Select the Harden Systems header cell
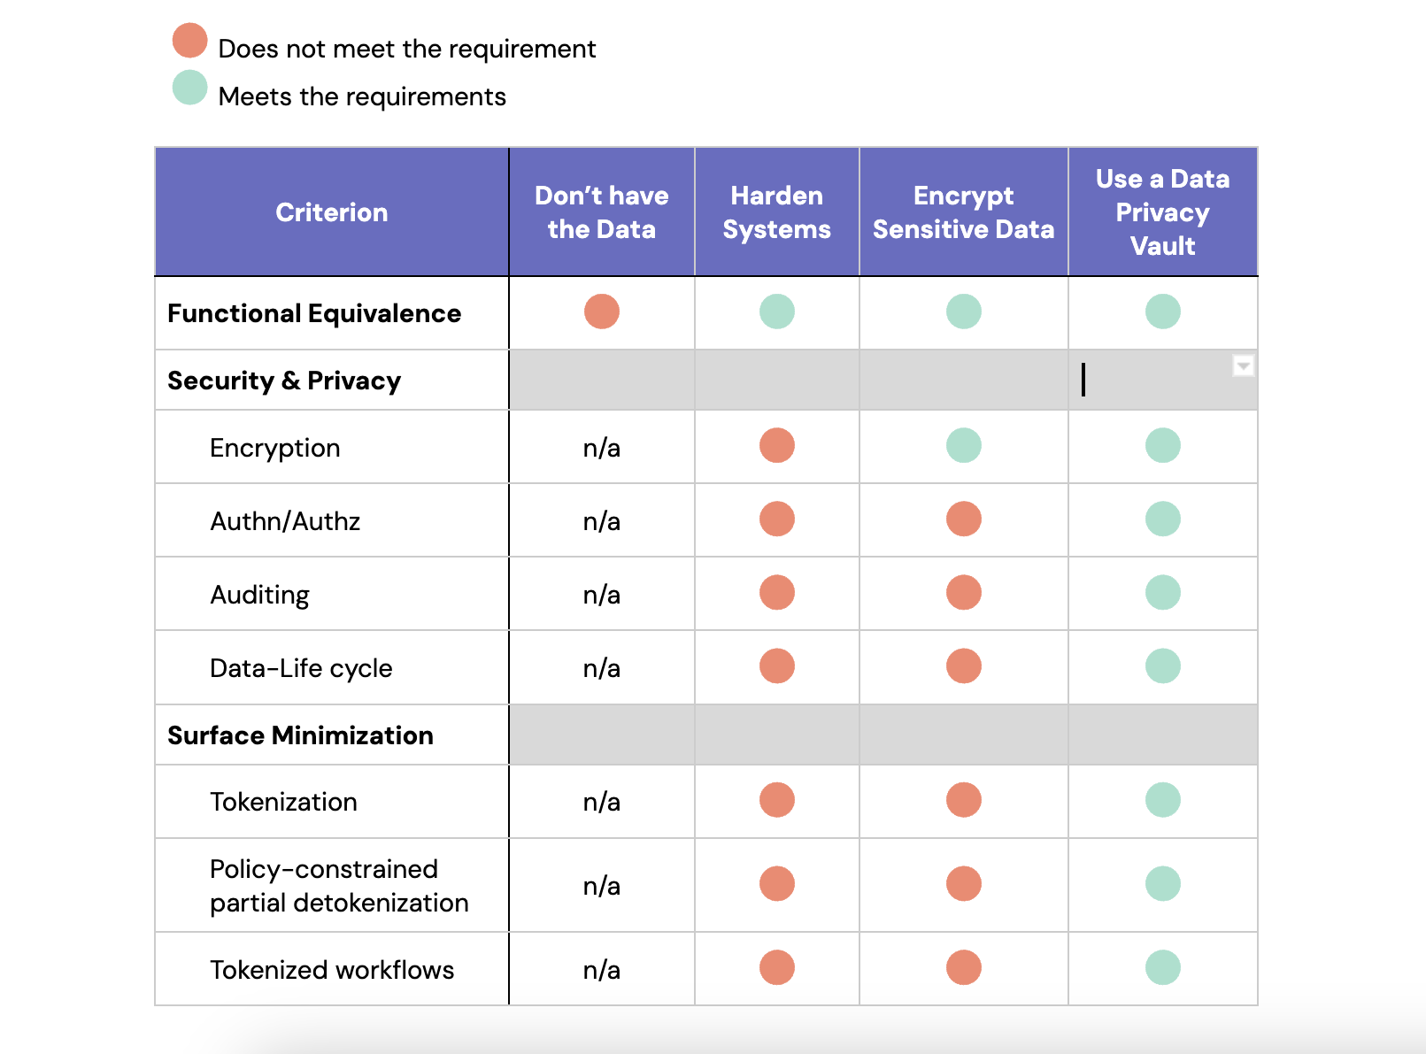Viewport: 1426px width, 1054px height. tap(777, 212)
